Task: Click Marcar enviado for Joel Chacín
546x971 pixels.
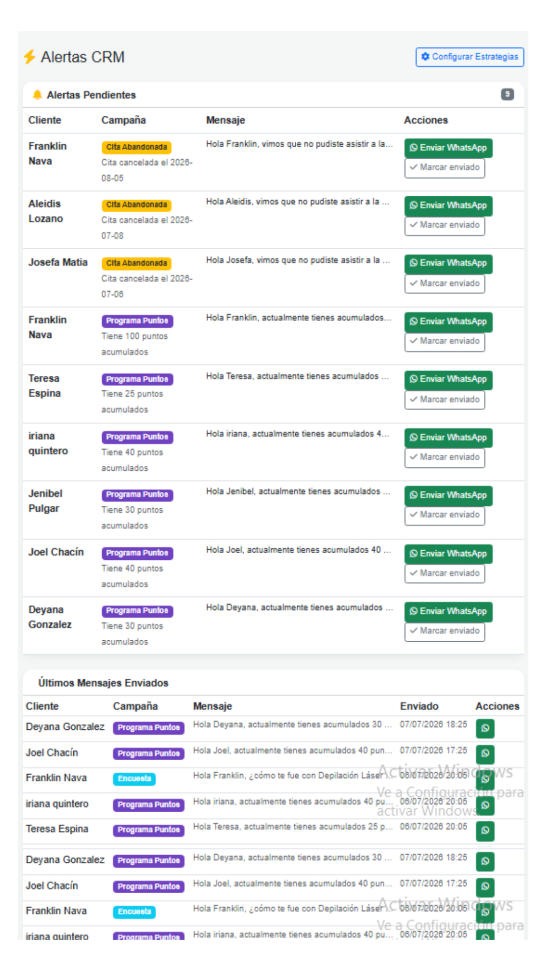Action: point(445,573)
